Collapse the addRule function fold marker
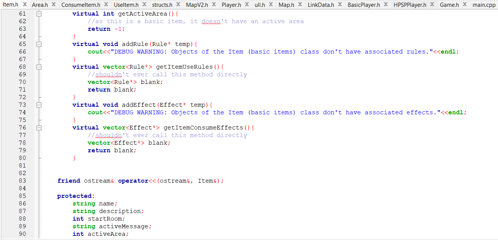The height and width of the screenshot is (240, 498). pos(39,44)
